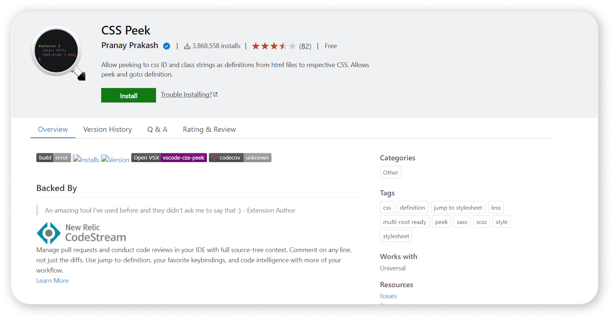Open the New Relic CodeStream logo
Screen dimensions: 613x319
coord(81,232)
